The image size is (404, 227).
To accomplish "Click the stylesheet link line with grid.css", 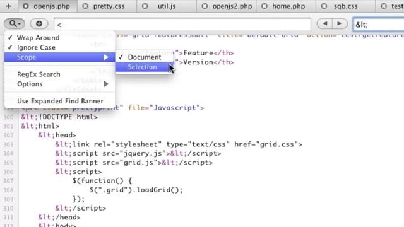I will tap(179, 144).
